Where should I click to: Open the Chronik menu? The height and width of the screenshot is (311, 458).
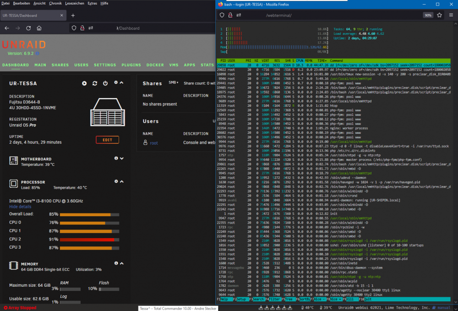tap(55, 3)
